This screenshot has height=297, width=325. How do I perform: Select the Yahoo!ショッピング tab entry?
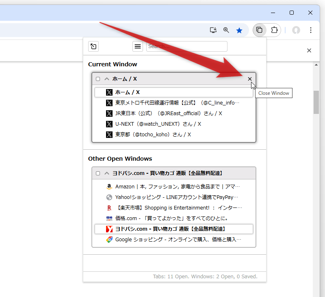(x=174, y=197)
